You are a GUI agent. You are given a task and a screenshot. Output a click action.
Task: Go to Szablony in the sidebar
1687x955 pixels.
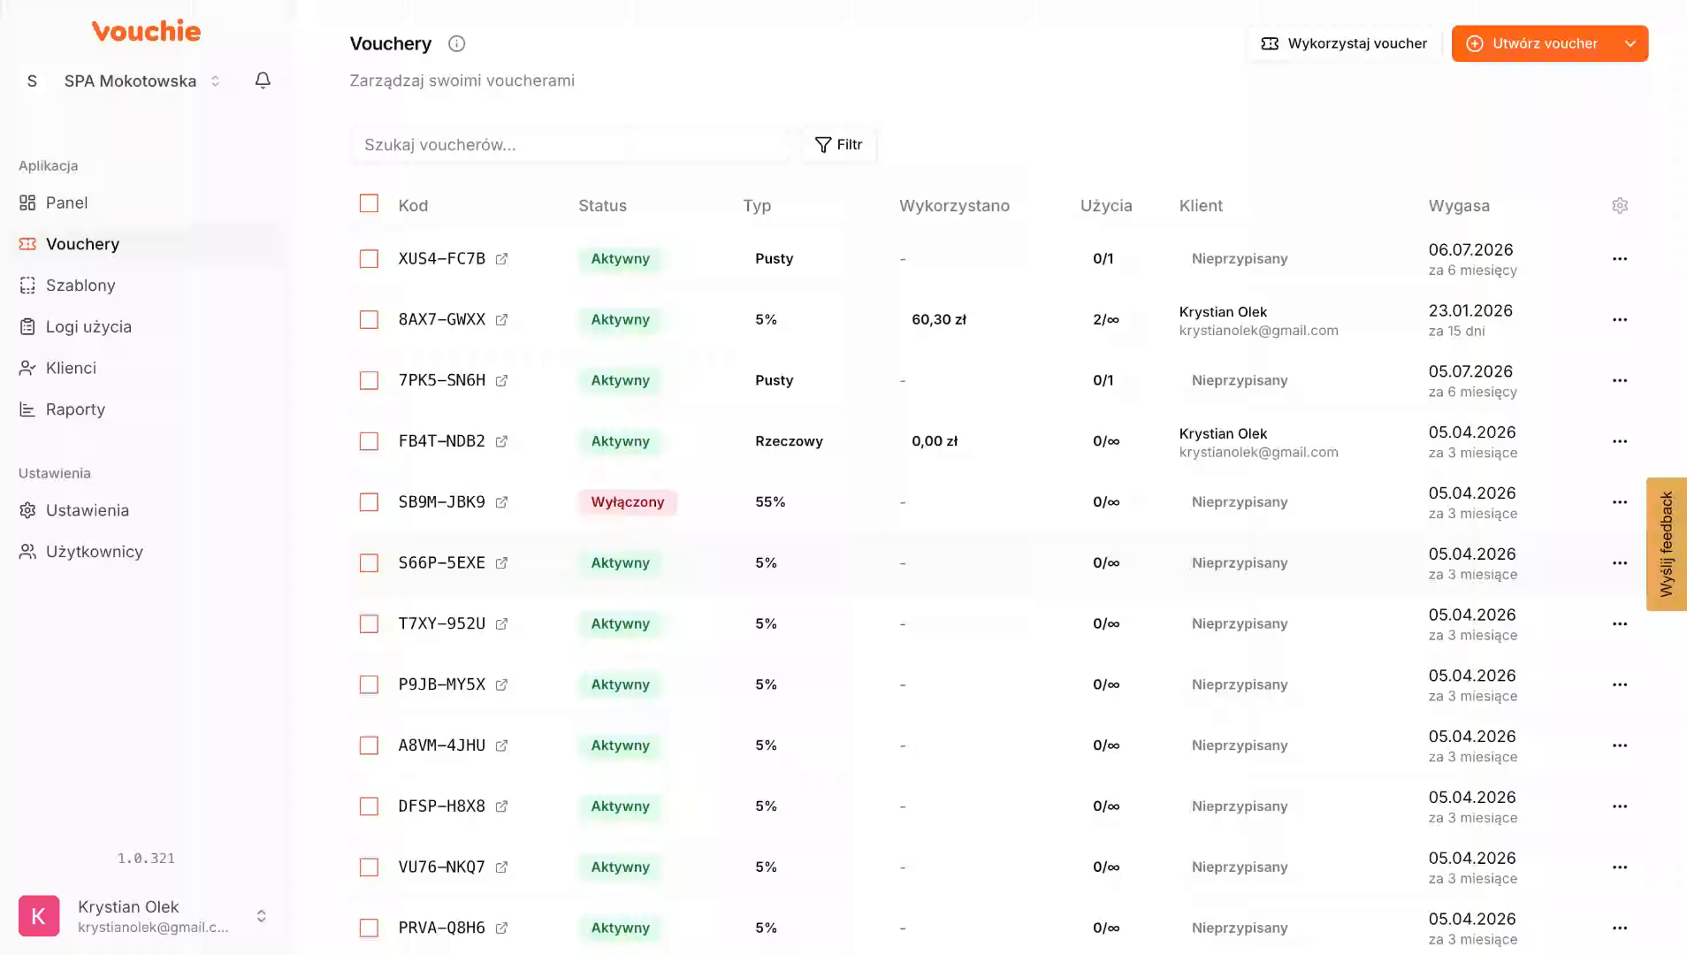(x=80, y=285)
